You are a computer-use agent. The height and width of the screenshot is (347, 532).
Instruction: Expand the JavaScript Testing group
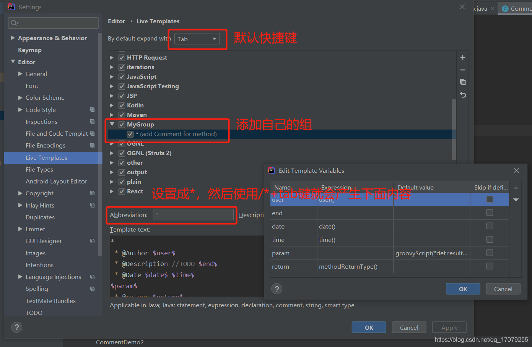(112, 86)
